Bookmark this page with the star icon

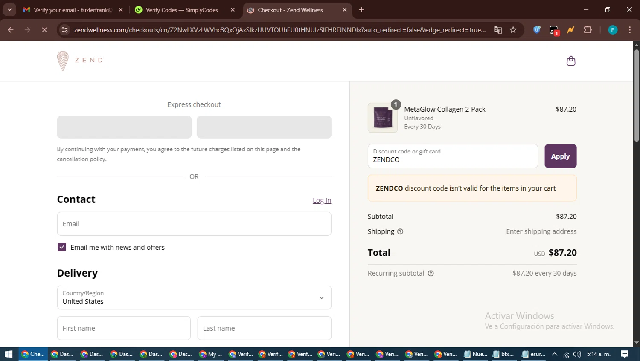tap(513, 30)
